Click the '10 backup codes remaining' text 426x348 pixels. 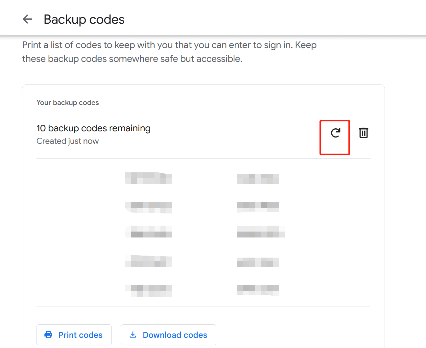click(93, 128)
